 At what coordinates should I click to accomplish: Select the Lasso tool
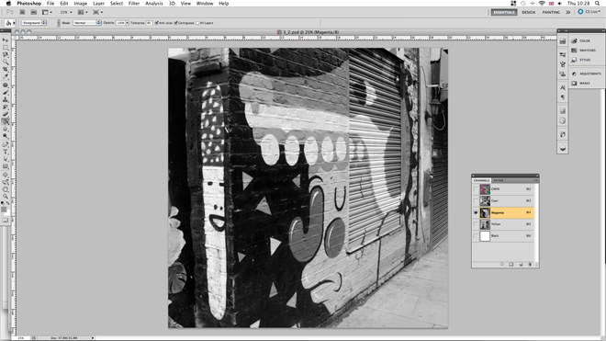[5, 54]
